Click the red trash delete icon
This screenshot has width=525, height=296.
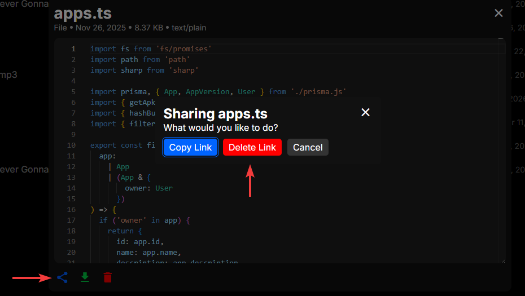pos(107,277)
